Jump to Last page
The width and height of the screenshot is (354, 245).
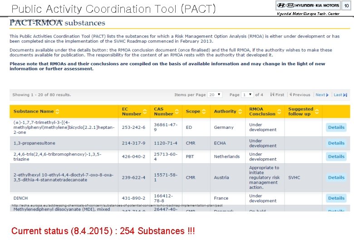coord(340,95)
